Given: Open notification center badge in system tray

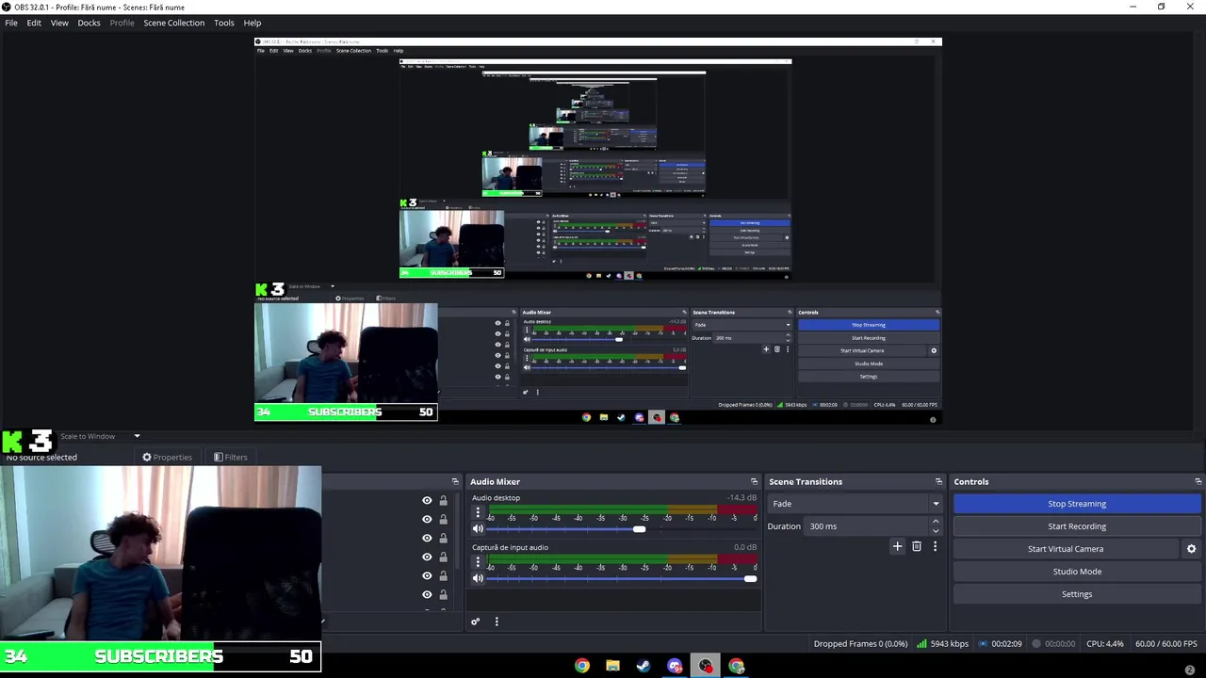Looking at the screenshot, I should pos(1189,670).
